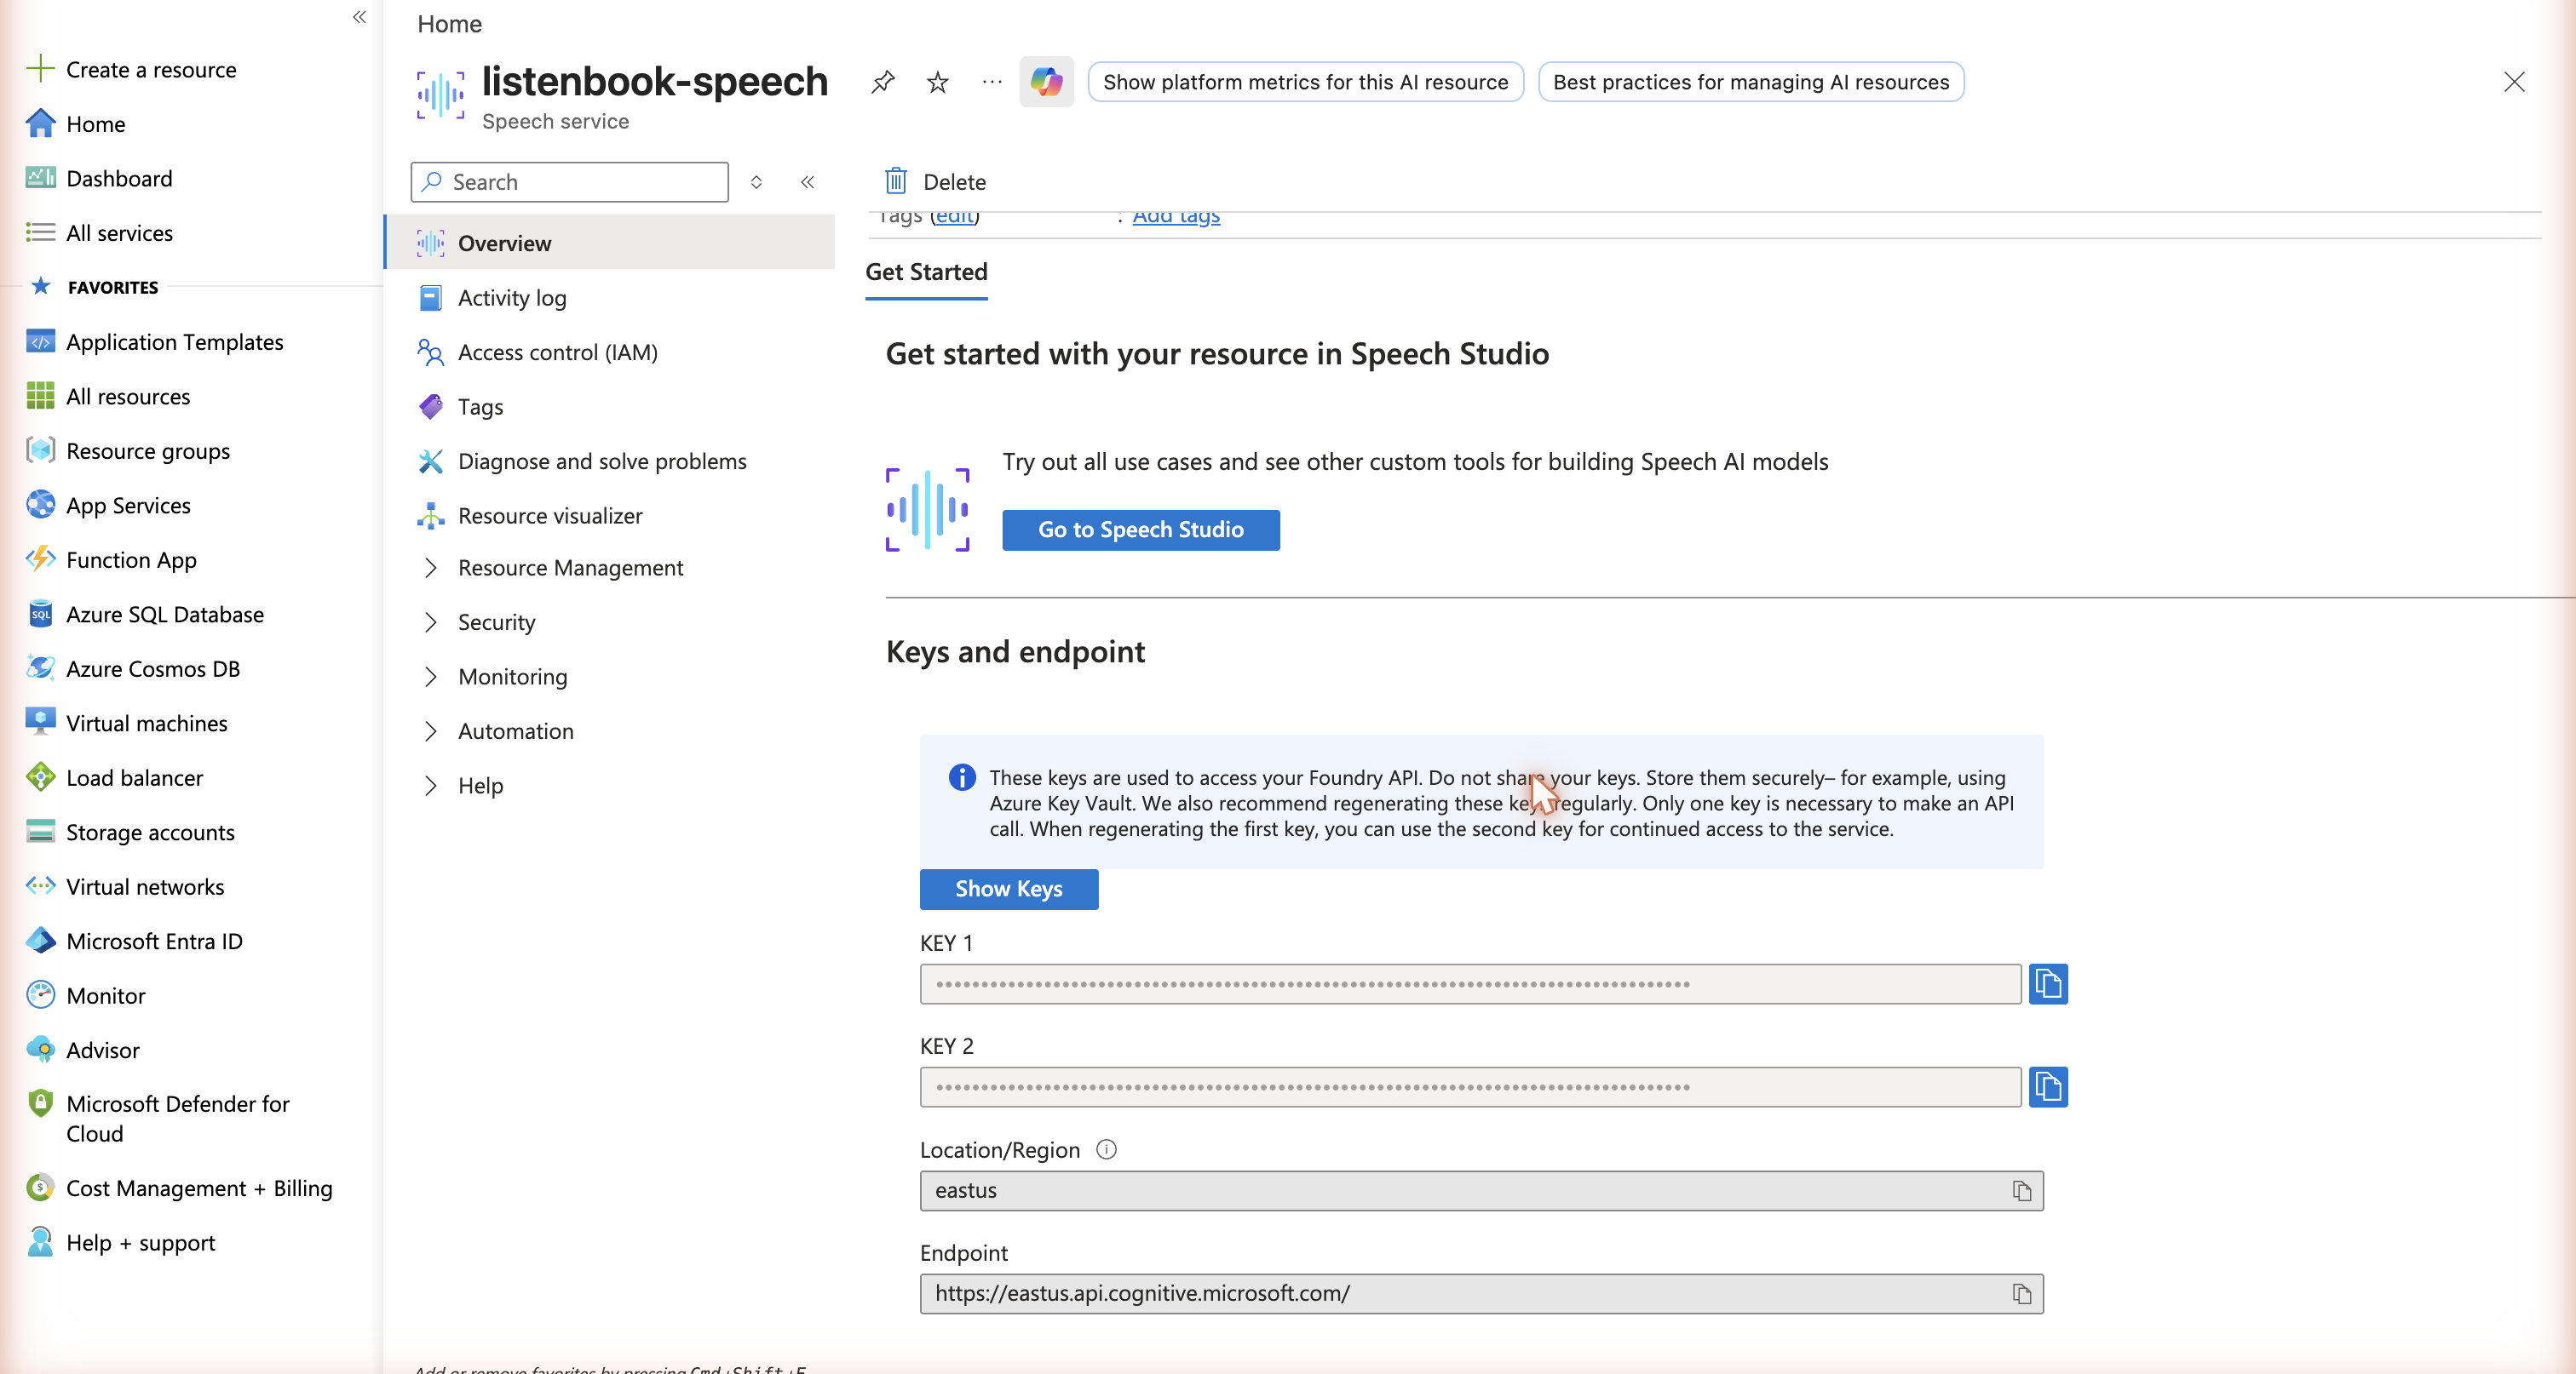Copy KEY 1 to clipboard
Image resolution: width=2576 pixels, height=1374 pixels.
pos(2048,984)
